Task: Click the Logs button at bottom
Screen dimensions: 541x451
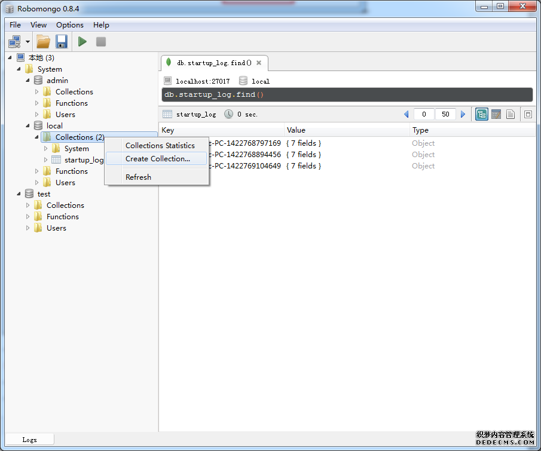Action: [x=29, y=440]
